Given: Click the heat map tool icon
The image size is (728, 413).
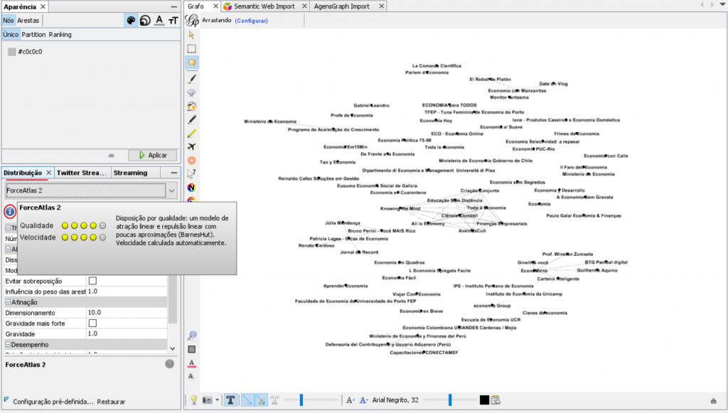Looking at the screenshot, I should pyautogui.click(x=192, y=161).
